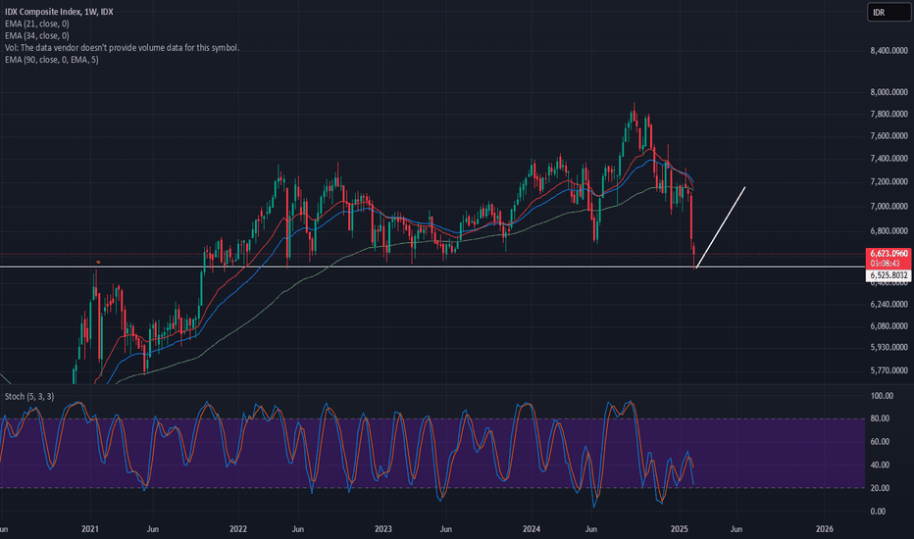The width and height of the screenshot is (914, 539).
Task: Click the Stoch scale value 60.00
Action: [x=880, y=442]
